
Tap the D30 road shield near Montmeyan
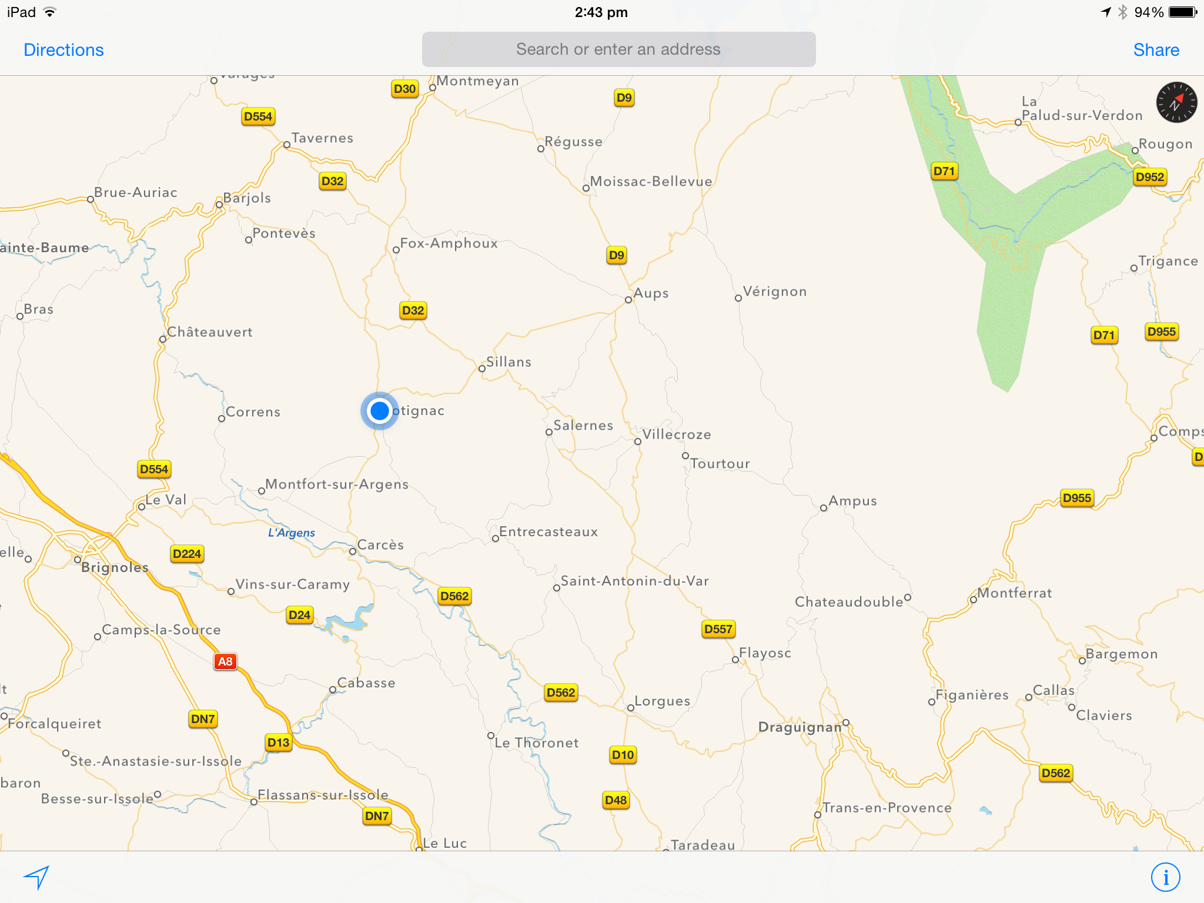tap(404, 89)
